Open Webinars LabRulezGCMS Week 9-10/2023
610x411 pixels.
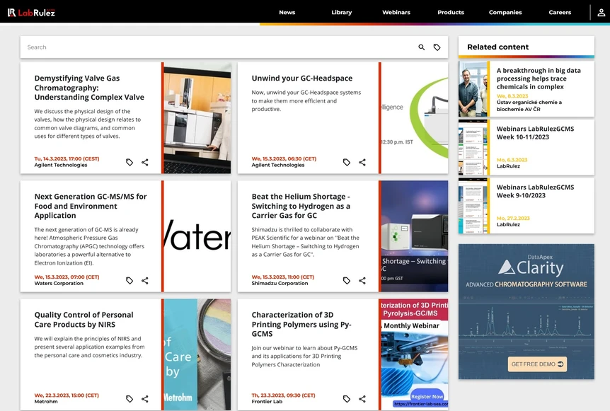coord(535,191)
